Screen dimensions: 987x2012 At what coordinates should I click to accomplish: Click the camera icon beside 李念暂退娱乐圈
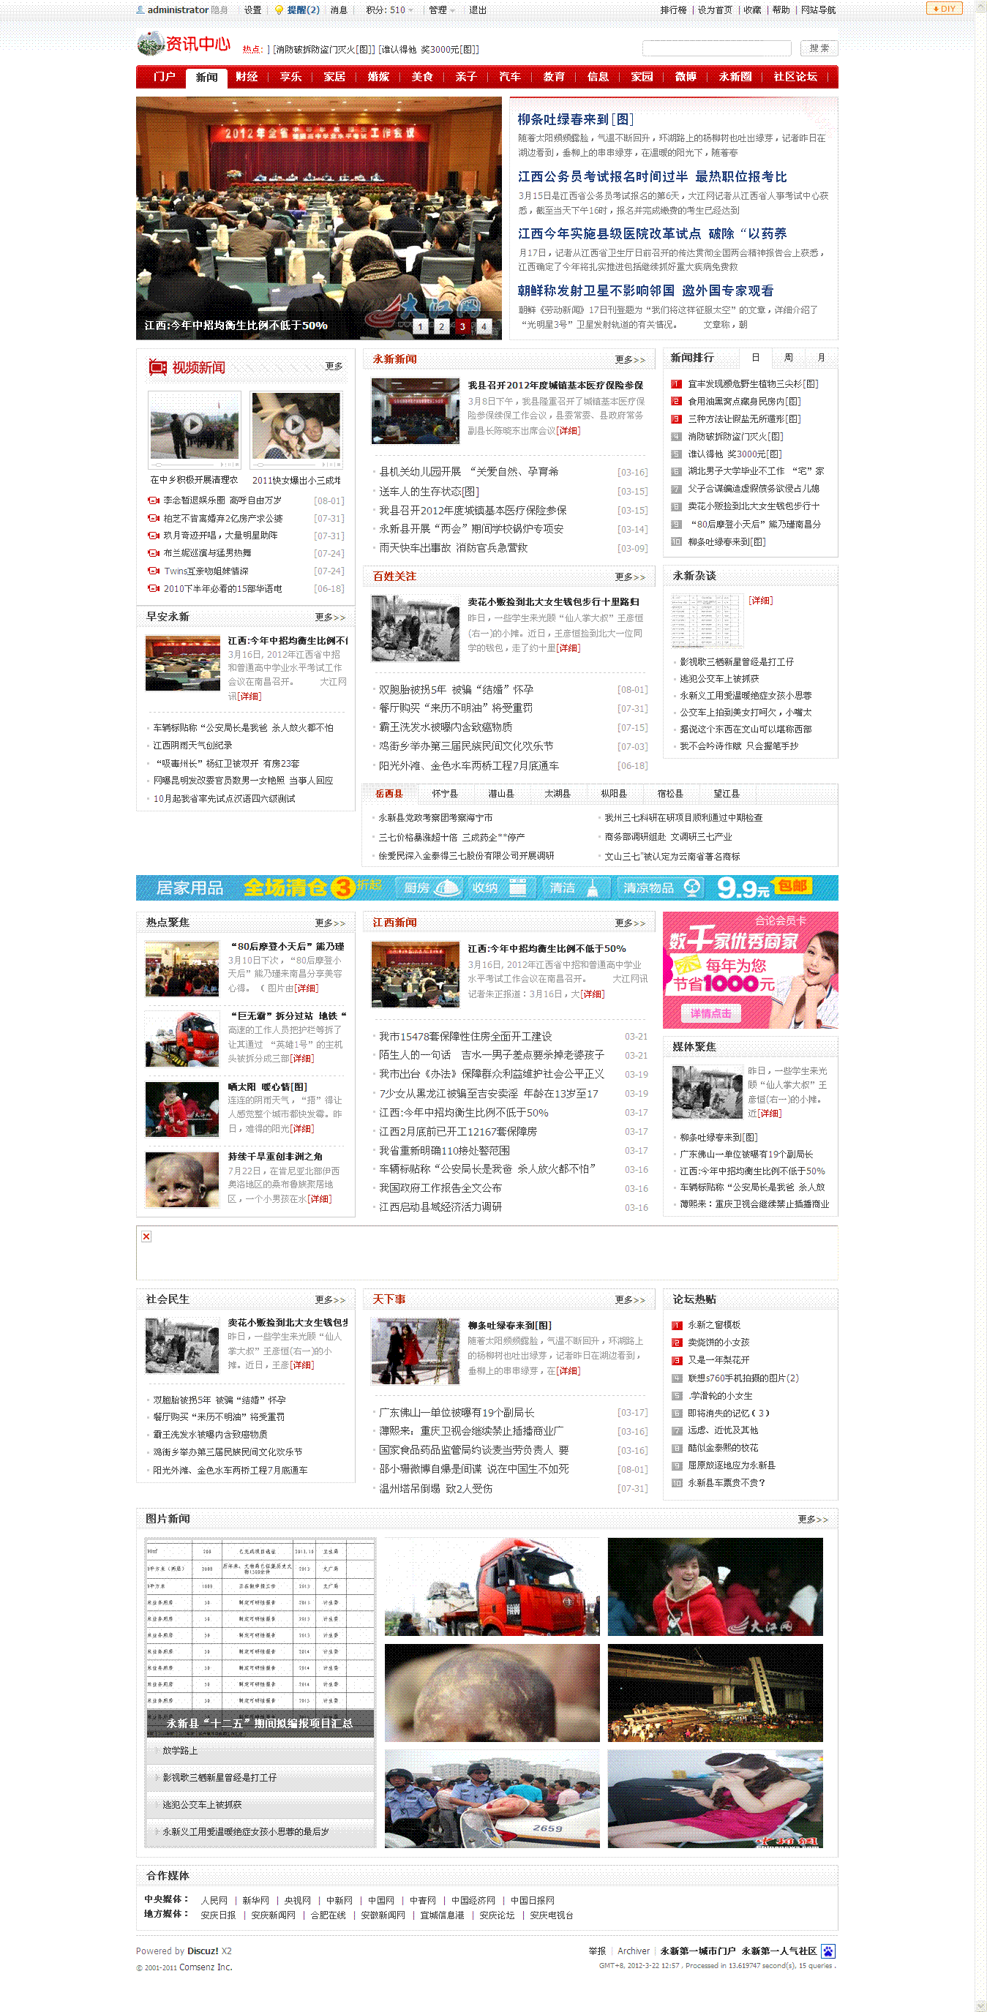pyautogui.click(x=153, y=500)
